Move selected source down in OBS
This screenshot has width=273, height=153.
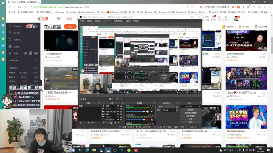119,123
